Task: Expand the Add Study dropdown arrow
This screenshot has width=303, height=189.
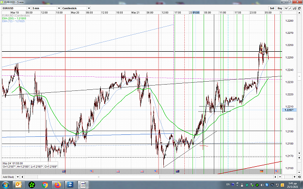Action: (18, 176)
